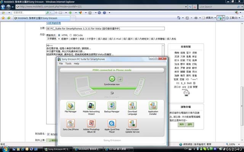Open the Tools menu in PC Suite
Viewport: 244px width, 152px height.
(68, 63)
